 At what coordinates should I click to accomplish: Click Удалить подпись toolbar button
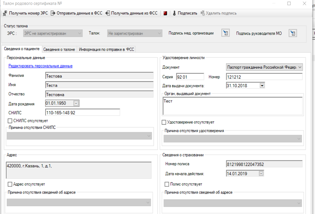[x=219, y=13]
